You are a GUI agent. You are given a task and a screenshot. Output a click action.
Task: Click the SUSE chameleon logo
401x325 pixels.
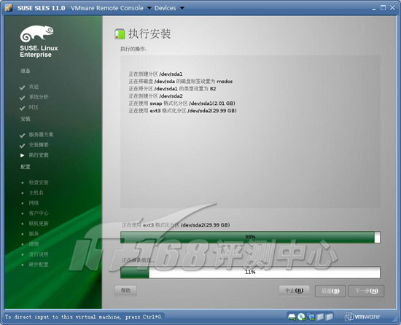(37, 34)
